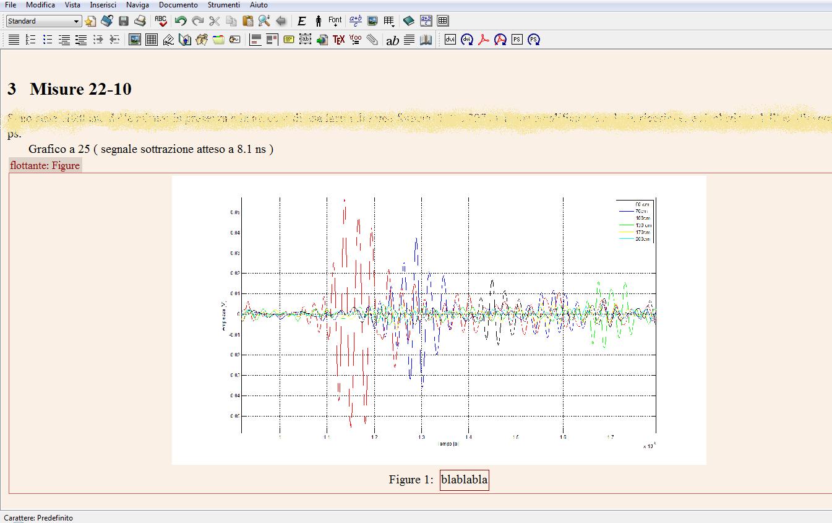Toggle emphasized text style E
The height and width of the screenshot is (523, 832).
[302, 21]
